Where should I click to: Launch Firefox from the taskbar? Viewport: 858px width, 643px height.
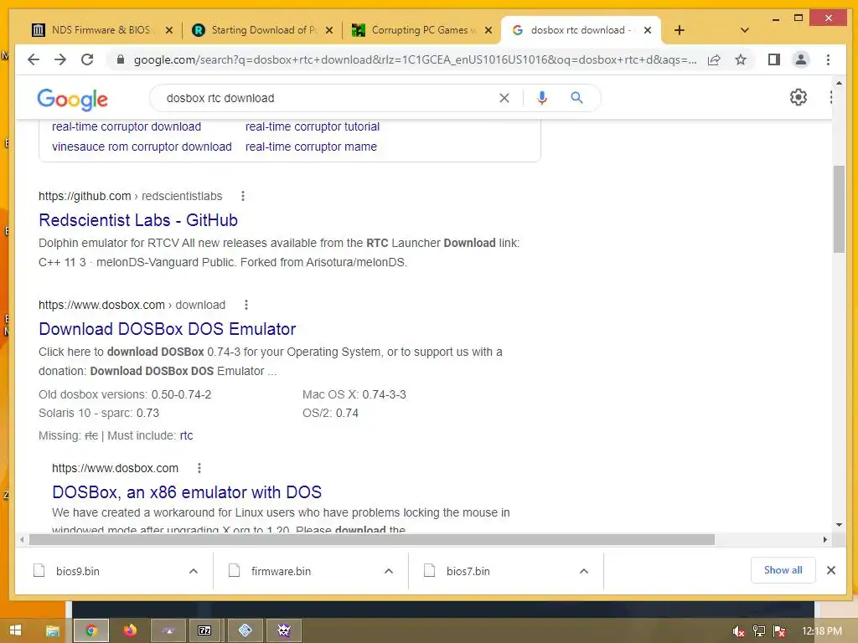click(x=130, y=630)
